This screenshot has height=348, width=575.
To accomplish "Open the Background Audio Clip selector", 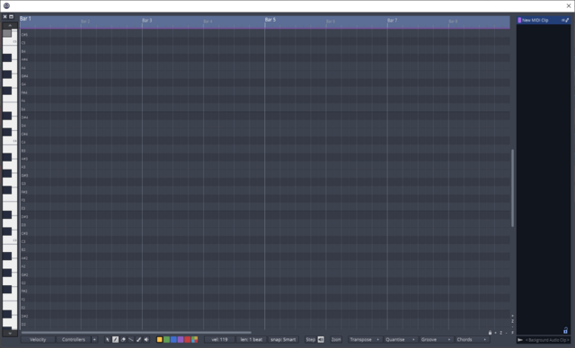I will pyautogui.click(x=547, y=340).
